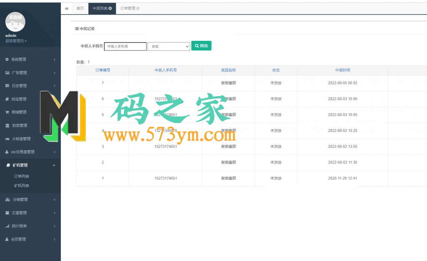Focus the 中奖人手机号 input field
The image size is (427, 261).
pos(125,47)
